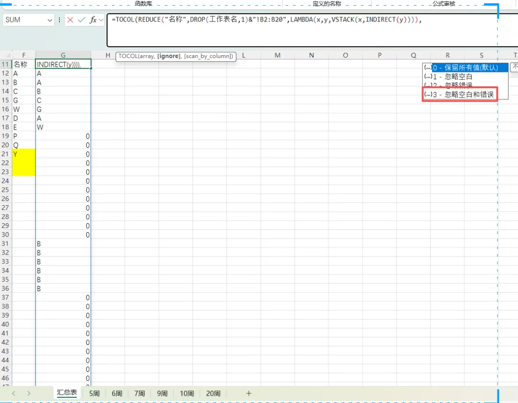Confirm the formula with checkmark icon
The image size is (518, 403).
point(81,20)
